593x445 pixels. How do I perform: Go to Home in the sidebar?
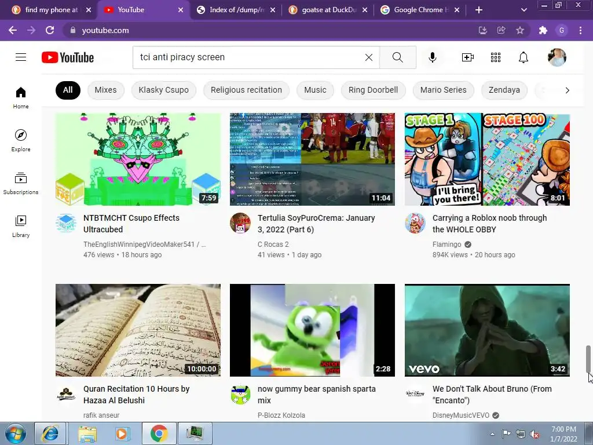tap(21, 97)
